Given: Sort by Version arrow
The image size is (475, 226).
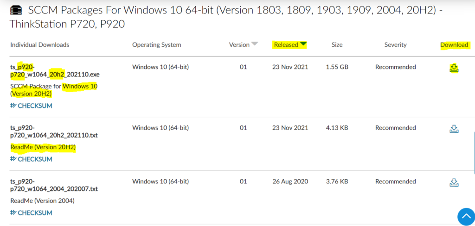Looking at the screenshot, I should 255,44.
